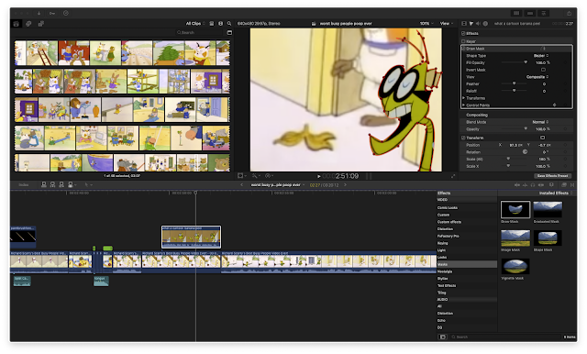Click the play button under the viewer
587x354 pixels.
[318, 176]
